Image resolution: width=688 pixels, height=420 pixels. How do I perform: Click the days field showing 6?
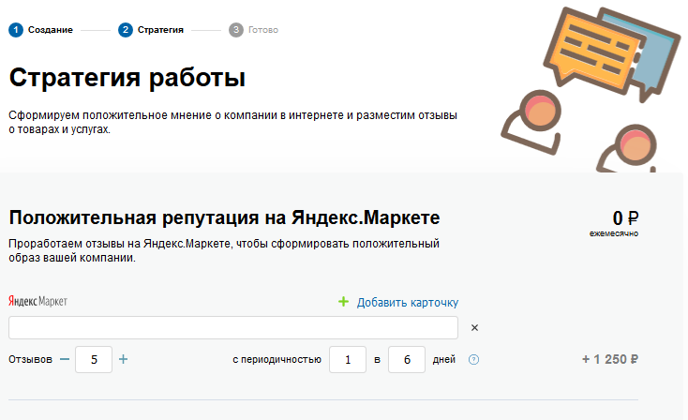coord(406,359)
